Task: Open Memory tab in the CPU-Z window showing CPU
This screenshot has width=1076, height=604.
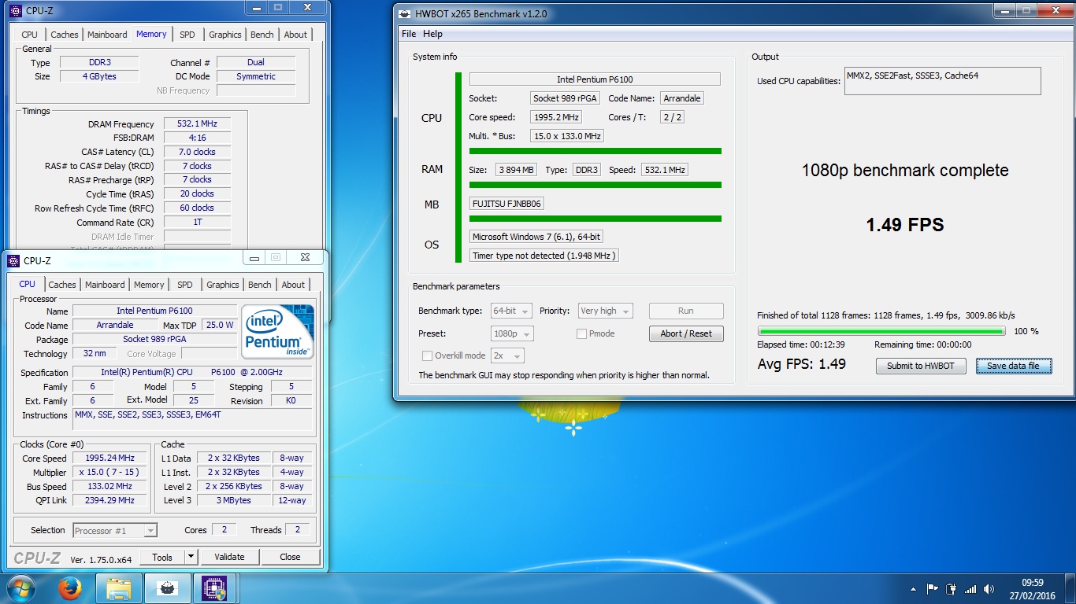Action: [149, 285]
